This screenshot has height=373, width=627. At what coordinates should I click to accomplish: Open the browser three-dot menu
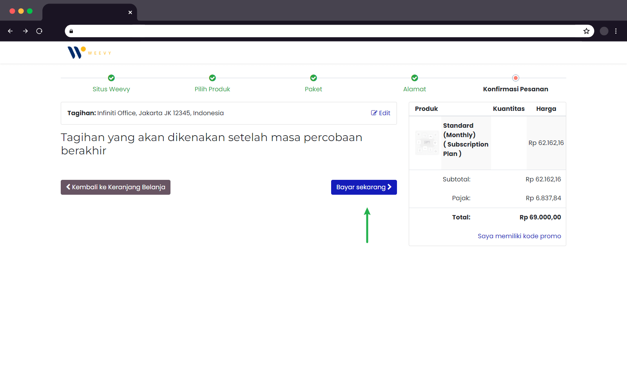[616, 31]
